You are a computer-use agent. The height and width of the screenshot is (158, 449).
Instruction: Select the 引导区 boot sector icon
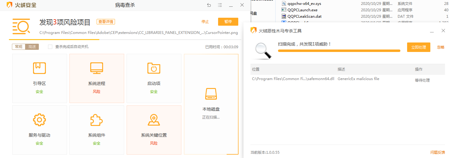(x=39, y=68)
